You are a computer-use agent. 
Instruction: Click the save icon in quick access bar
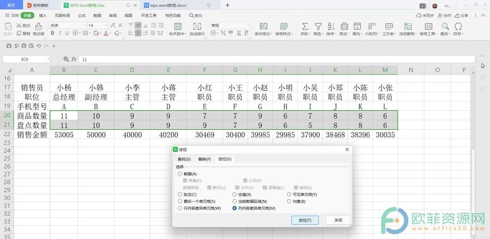tap(8, 46)
